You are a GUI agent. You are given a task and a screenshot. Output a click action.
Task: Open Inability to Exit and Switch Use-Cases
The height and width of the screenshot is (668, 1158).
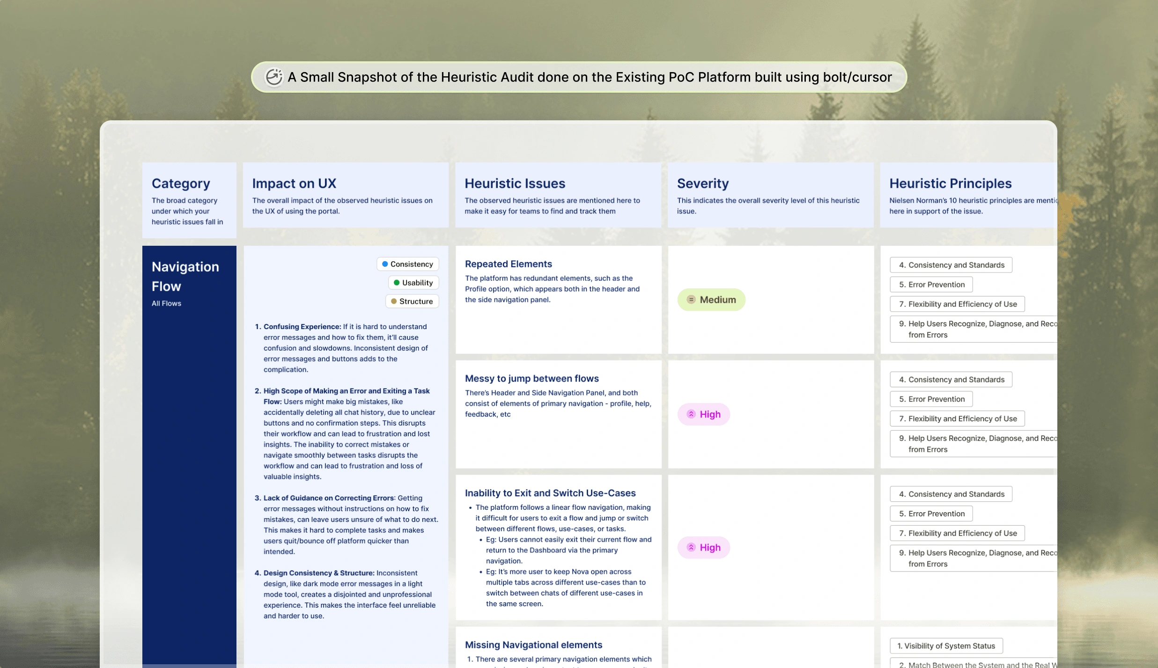[x=550, y=493]
